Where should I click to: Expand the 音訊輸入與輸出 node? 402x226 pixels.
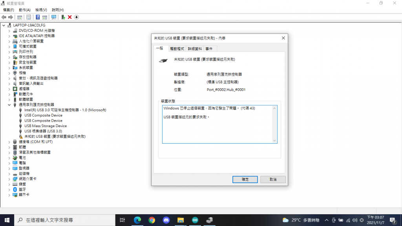tap(9, 84)
